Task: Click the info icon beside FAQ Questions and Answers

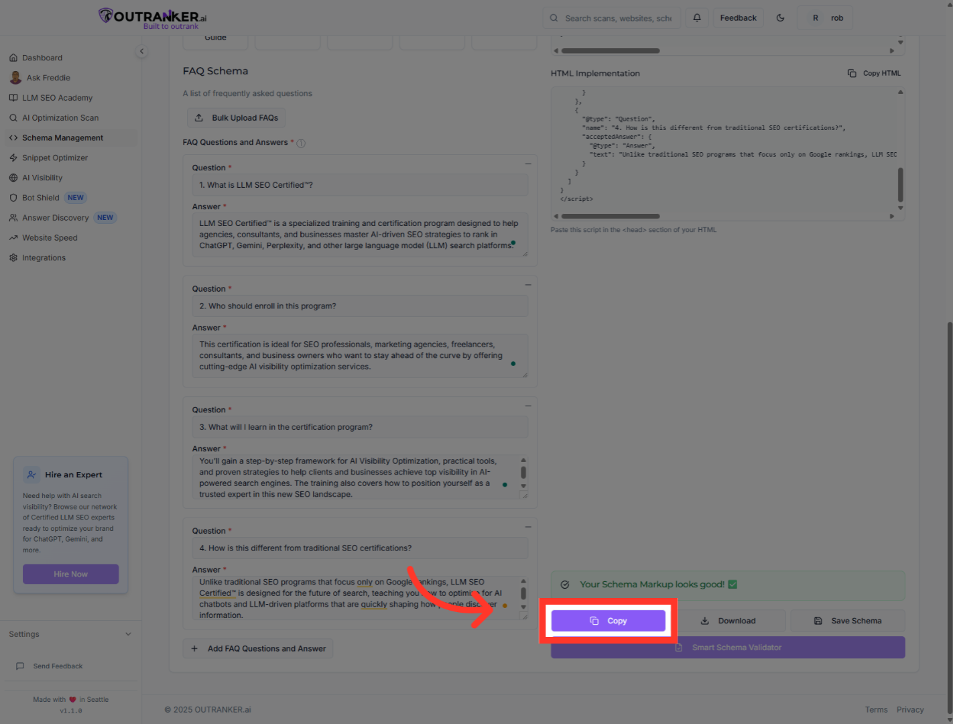Action: (301, 143)
